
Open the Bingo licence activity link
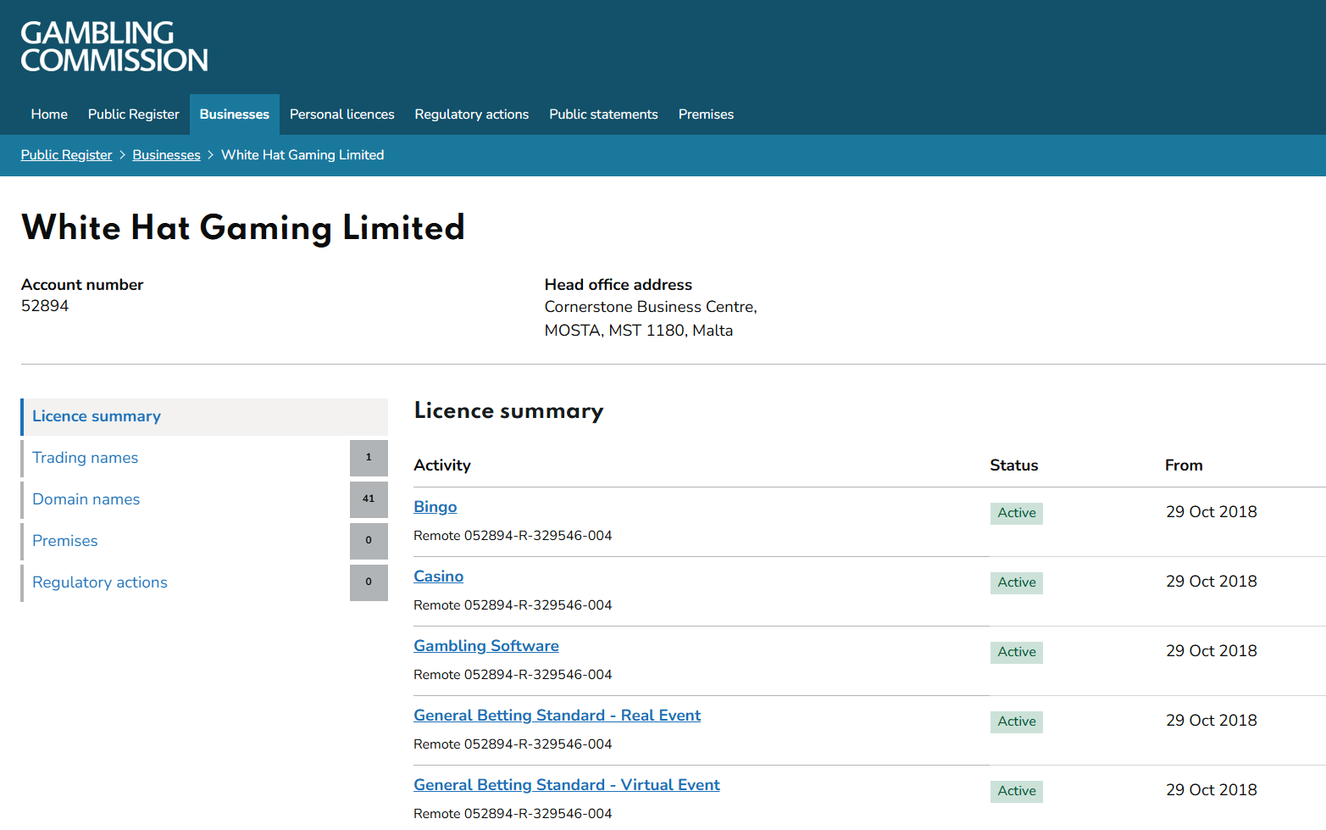[436, 507]
